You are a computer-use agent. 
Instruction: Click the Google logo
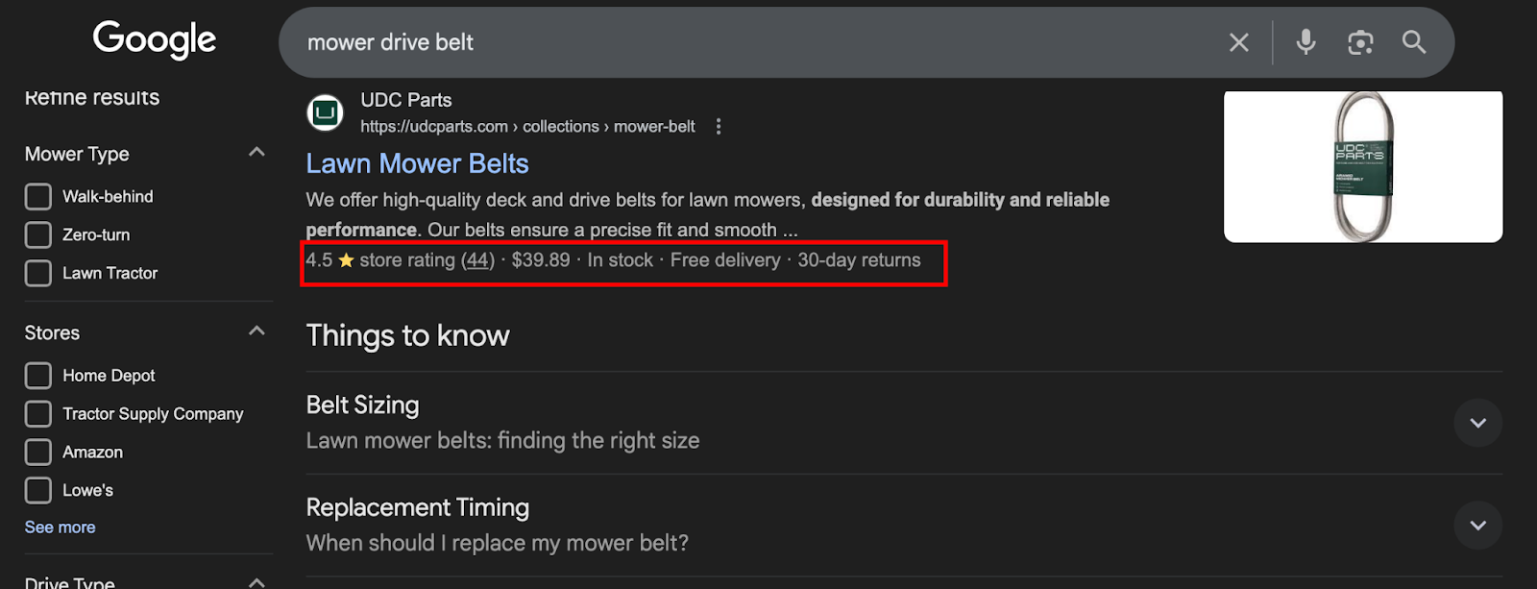point(155,40)
